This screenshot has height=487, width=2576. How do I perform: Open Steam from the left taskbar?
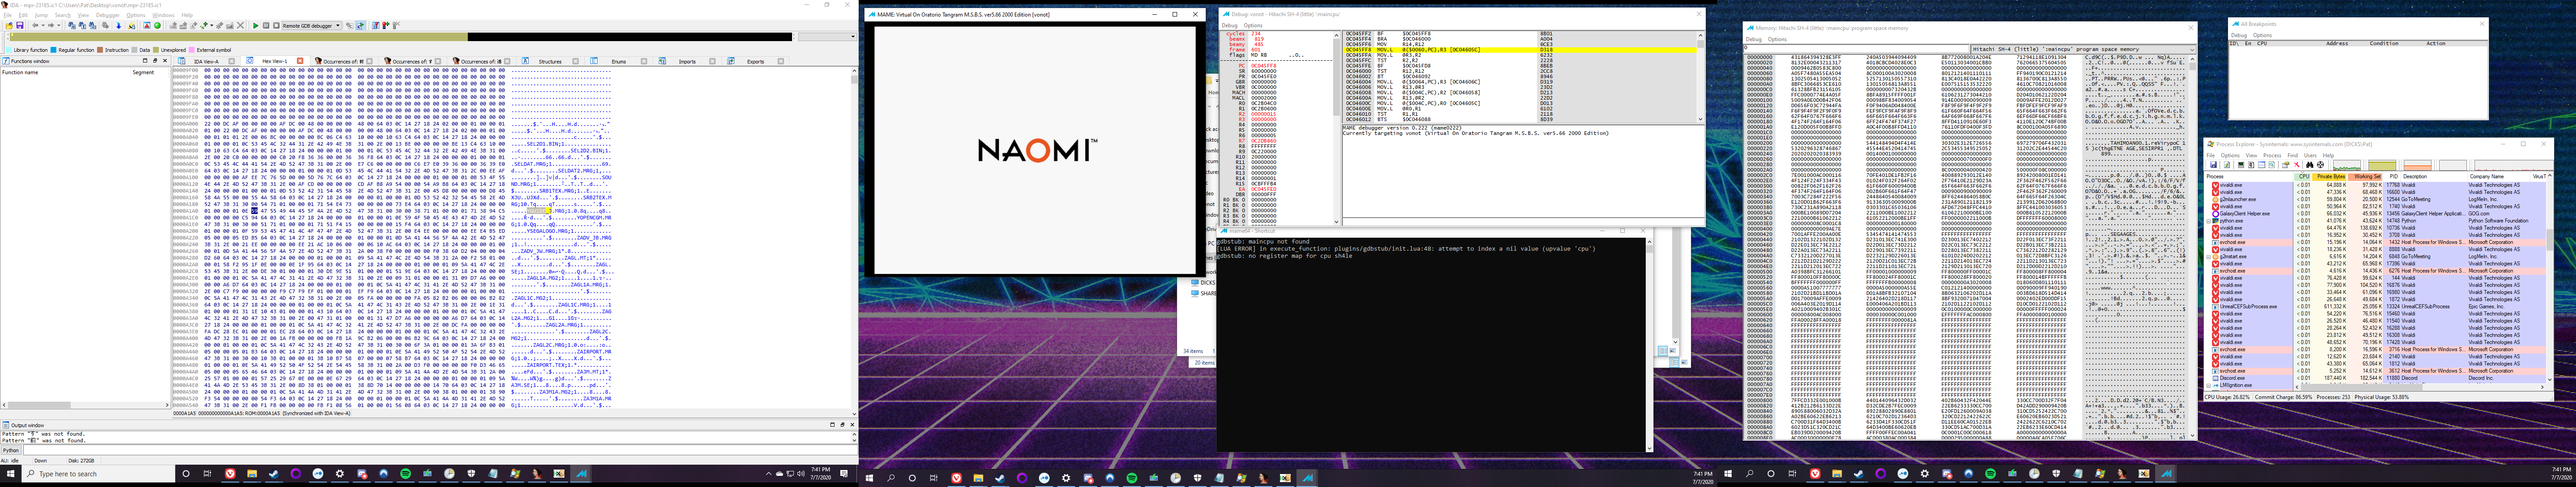click(274, 474)
